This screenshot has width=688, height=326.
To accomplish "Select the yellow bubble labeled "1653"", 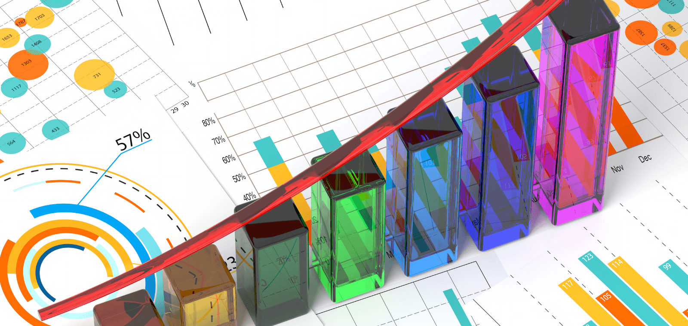I will coord(7,38).
